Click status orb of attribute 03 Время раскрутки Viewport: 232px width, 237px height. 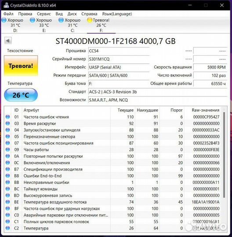coord(7,123)
